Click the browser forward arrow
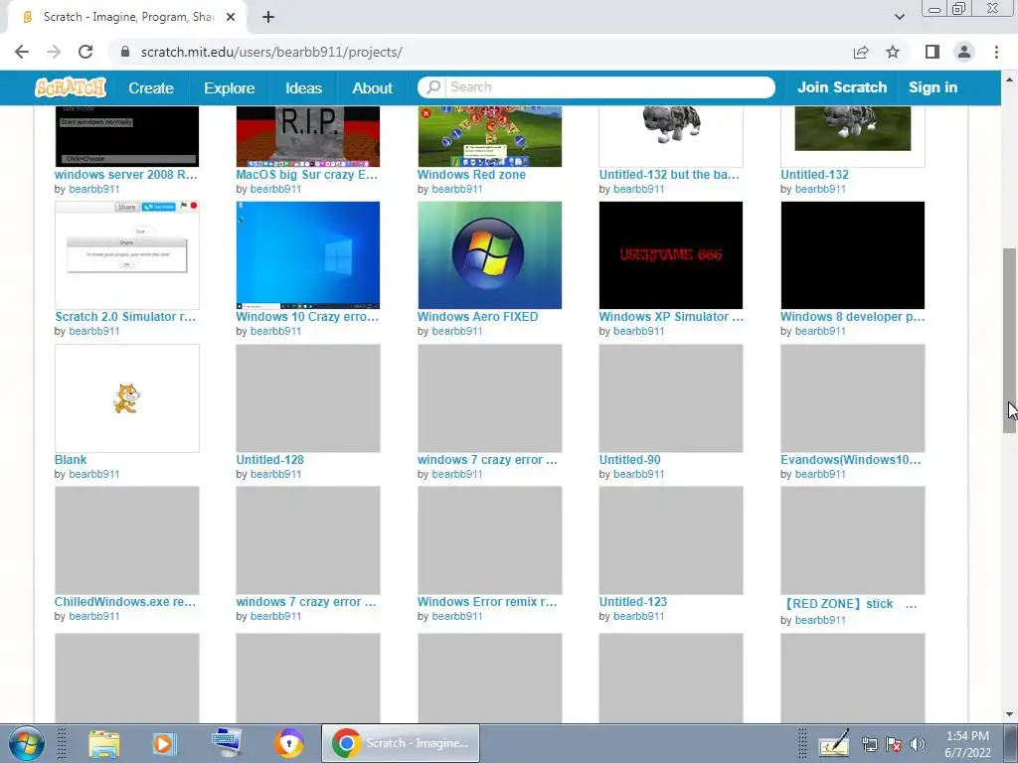1018x763 pixels. (54, 52)
